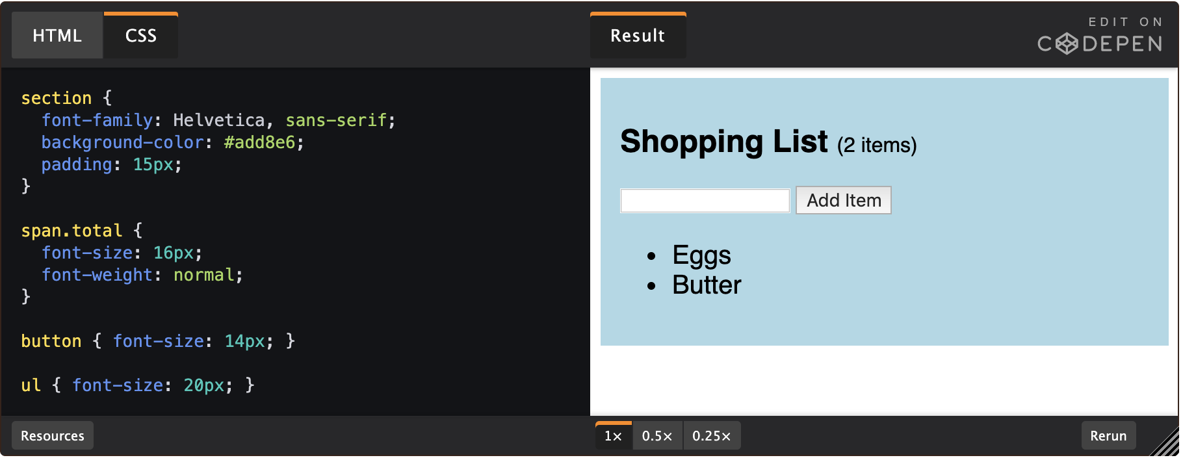Click the Rerun button

point(1108,436)
